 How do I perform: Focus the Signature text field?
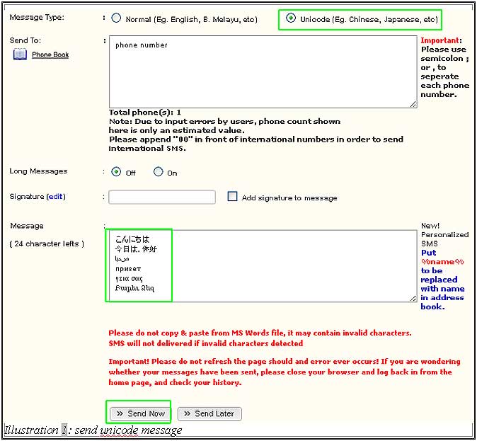pos(162,197)
